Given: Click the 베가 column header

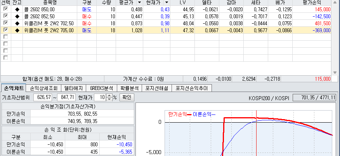Looking at the screenshot, I should tap(280, 2).
